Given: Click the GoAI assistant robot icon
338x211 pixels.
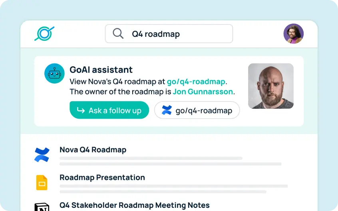Looking at the screenshot, I should [54, 73].
